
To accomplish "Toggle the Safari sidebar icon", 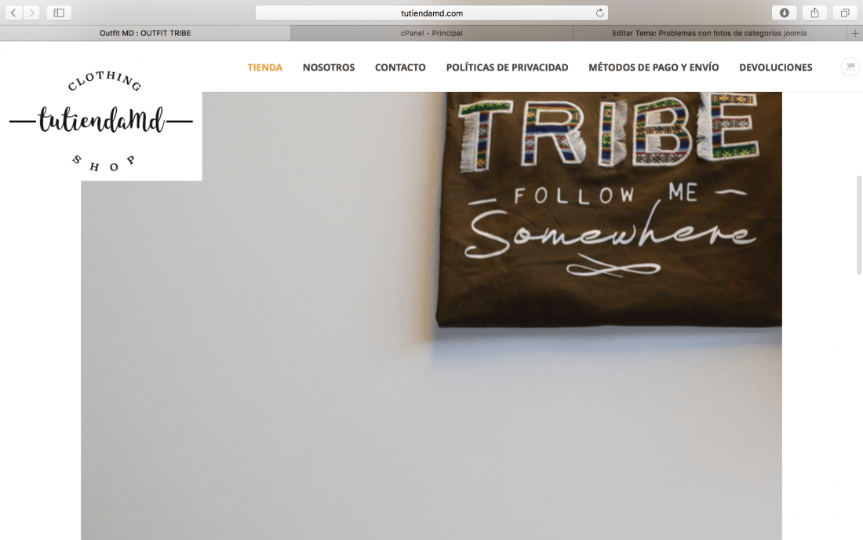I will coord(59,13).
